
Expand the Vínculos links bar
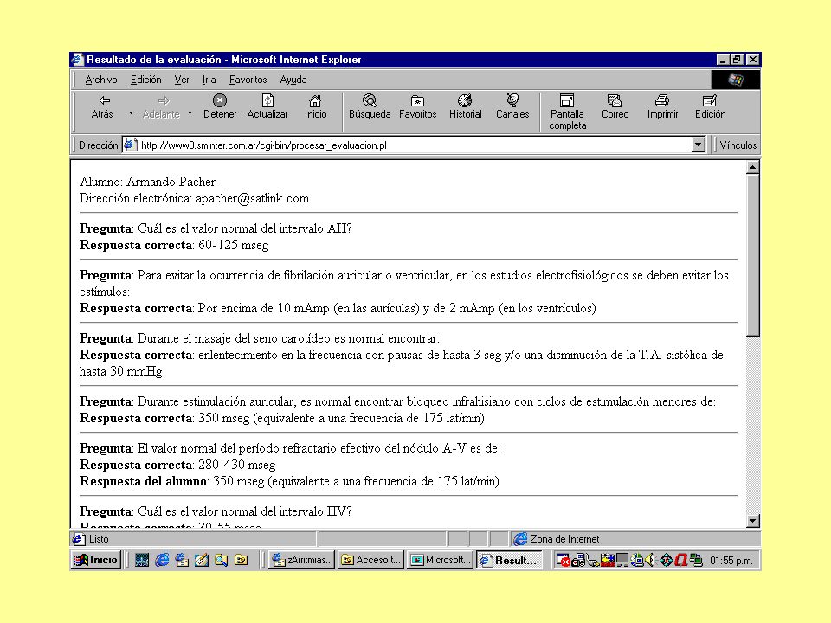(x=738, y=145)
